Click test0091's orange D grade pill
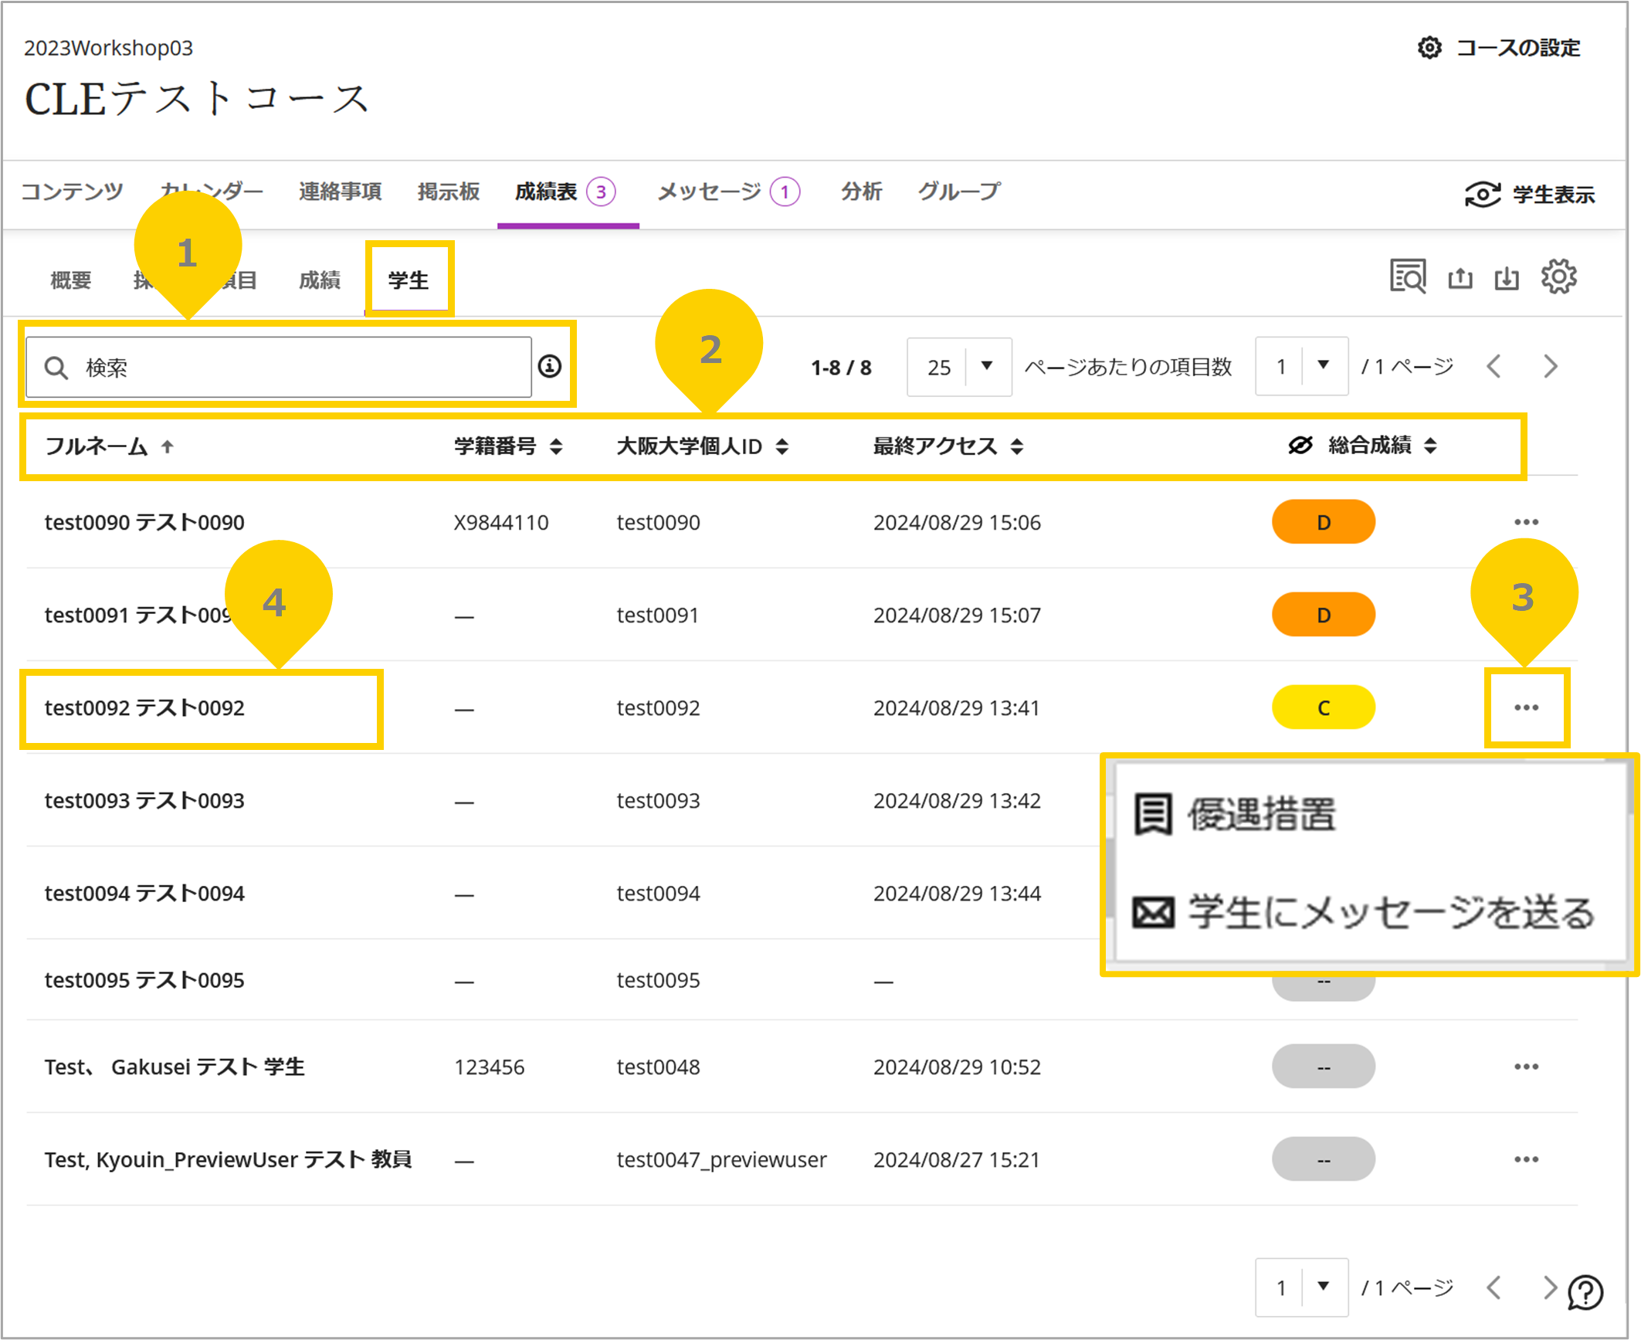Viewport: 1641px width, 1340px height. [1323, 615]
